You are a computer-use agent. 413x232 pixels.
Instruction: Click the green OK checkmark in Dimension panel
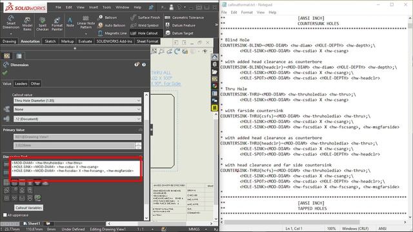[x=5, y=73]
